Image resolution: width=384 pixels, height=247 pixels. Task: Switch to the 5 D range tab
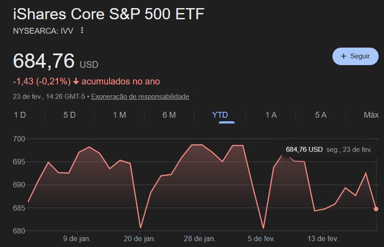(70, 115)
